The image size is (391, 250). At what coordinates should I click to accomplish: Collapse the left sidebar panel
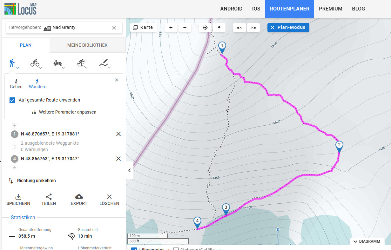click(130, 170)
